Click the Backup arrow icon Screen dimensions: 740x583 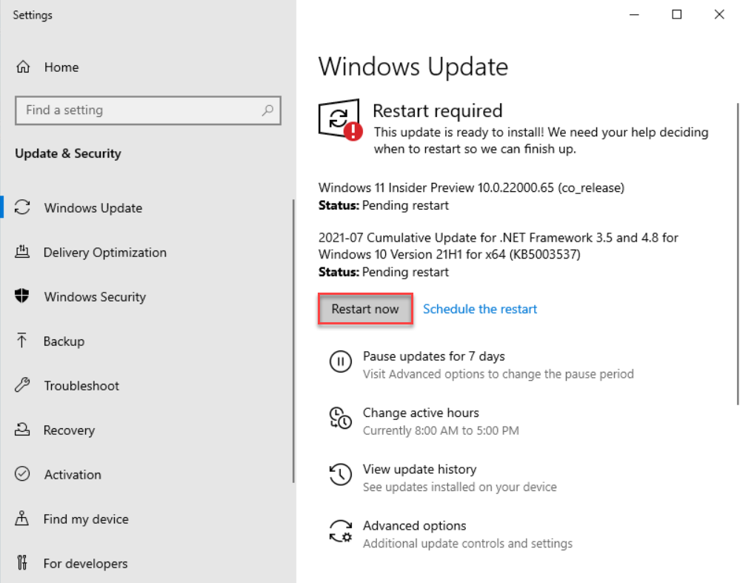point(22,342)
